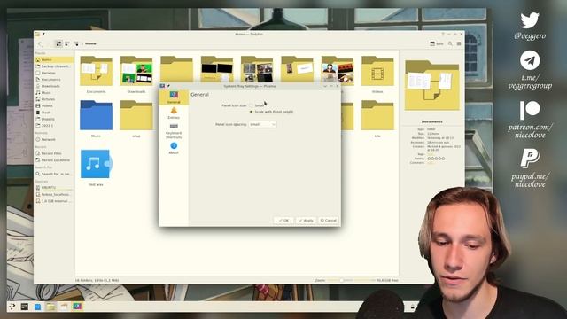Select Music in Places sidebar
567x319 pixels.
54,93
